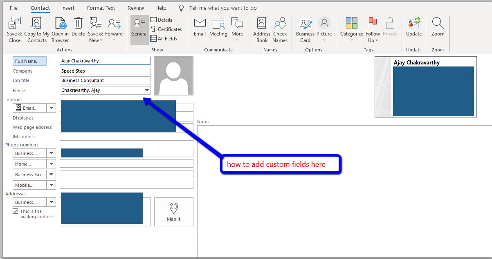
Task: Open the Business address type dropdown arrow
Action: pyautogui.click(x=52, y=202)
